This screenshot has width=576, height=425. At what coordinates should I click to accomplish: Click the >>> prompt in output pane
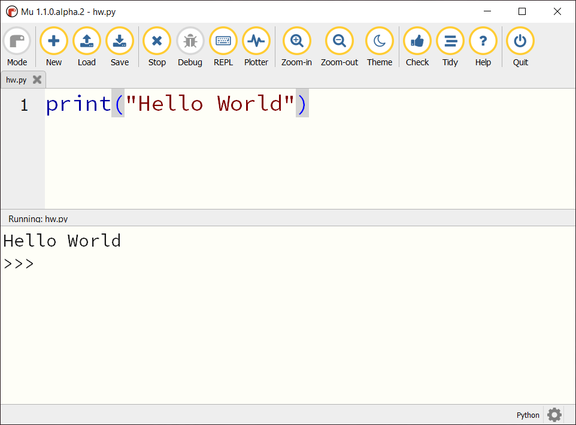click(x=19, y=264)
